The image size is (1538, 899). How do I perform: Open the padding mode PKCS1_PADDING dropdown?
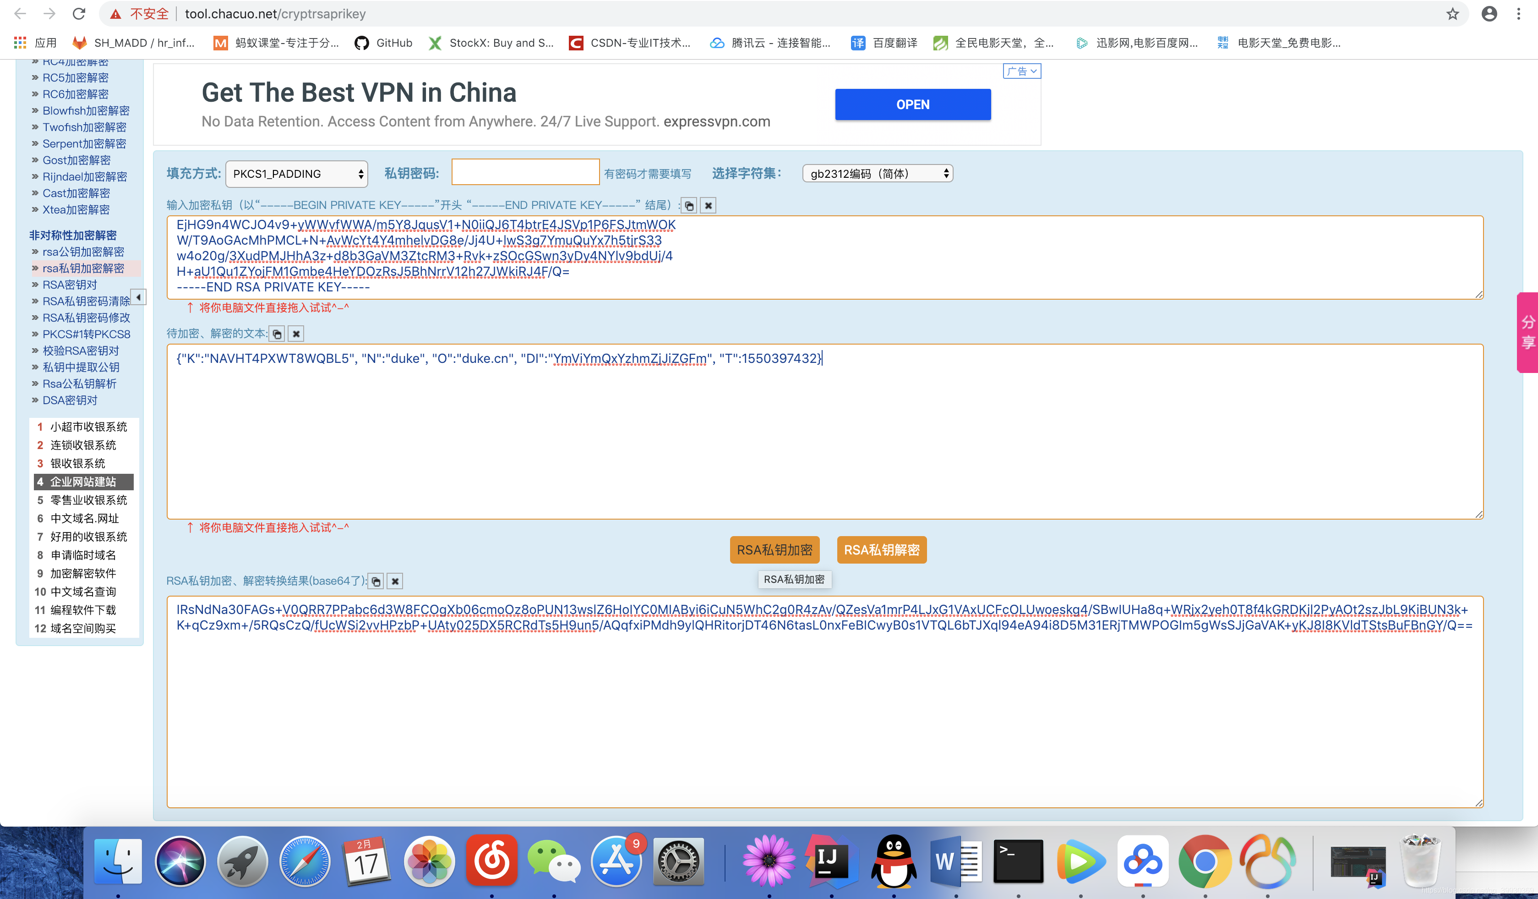(297, 174)
